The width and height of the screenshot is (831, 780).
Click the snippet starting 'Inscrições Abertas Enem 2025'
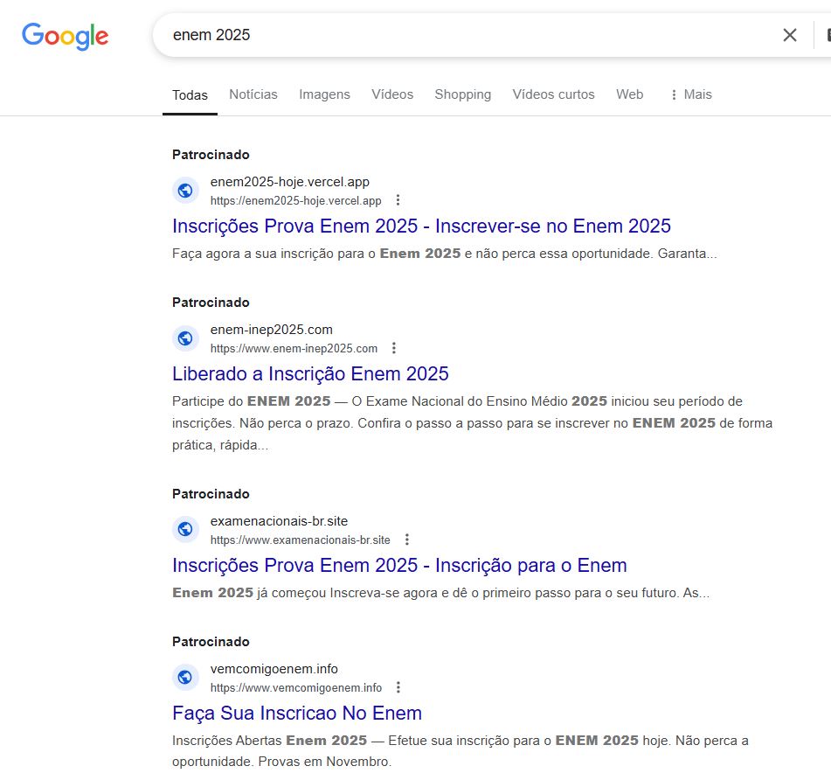[460, 751]
